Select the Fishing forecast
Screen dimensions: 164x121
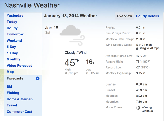pyautogui.click(x=13, y=93)
